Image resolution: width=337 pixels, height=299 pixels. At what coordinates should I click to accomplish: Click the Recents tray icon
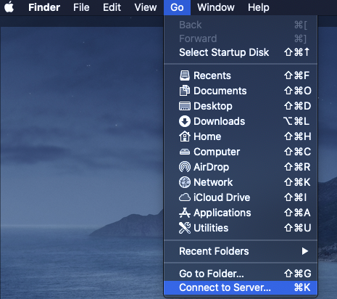pyautogui.click(x=185, y=75)
